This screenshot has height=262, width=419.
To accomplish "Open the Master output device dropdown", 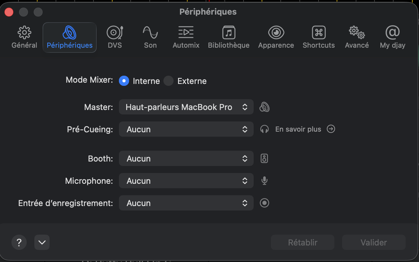I will tap(186, 107).
